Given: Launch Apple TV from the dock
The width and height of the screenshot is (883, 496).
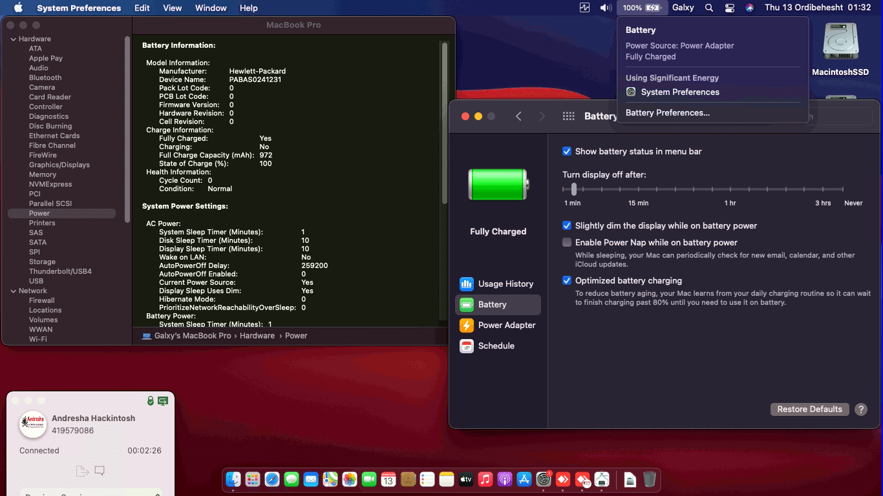Looking at the screenshot, I should point(466,479).
